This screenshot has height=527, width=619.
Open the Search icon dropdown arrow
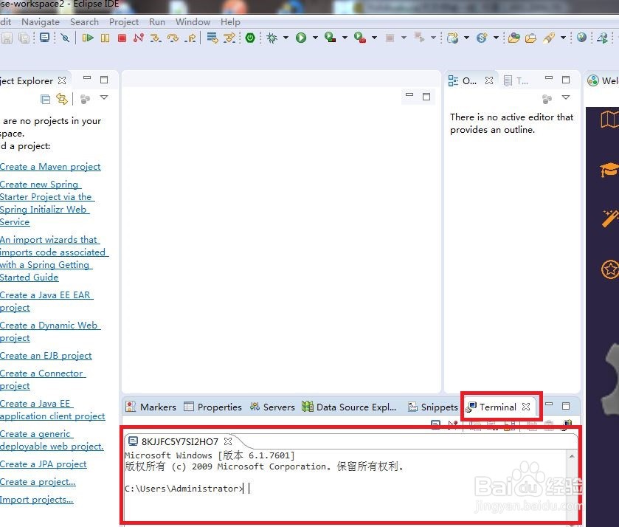pyautogui.click(x=564, y=38)
